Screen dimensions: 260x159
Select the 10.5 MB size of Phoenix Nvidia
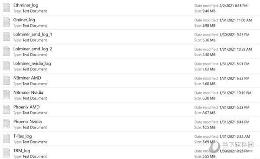pyautogui.click(x=209, y=127)
